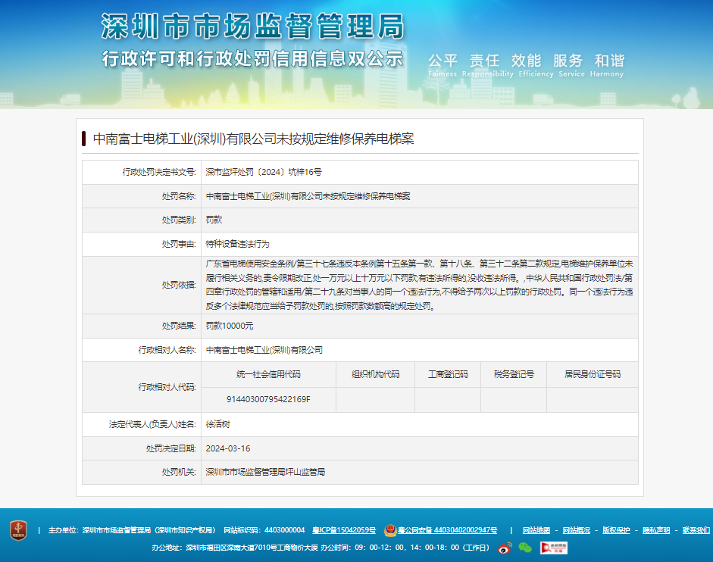Click the authority 深圳市市场监督管理局坪山监管局
This screenshot has width=713, height=562.
(x=265, y=472)
